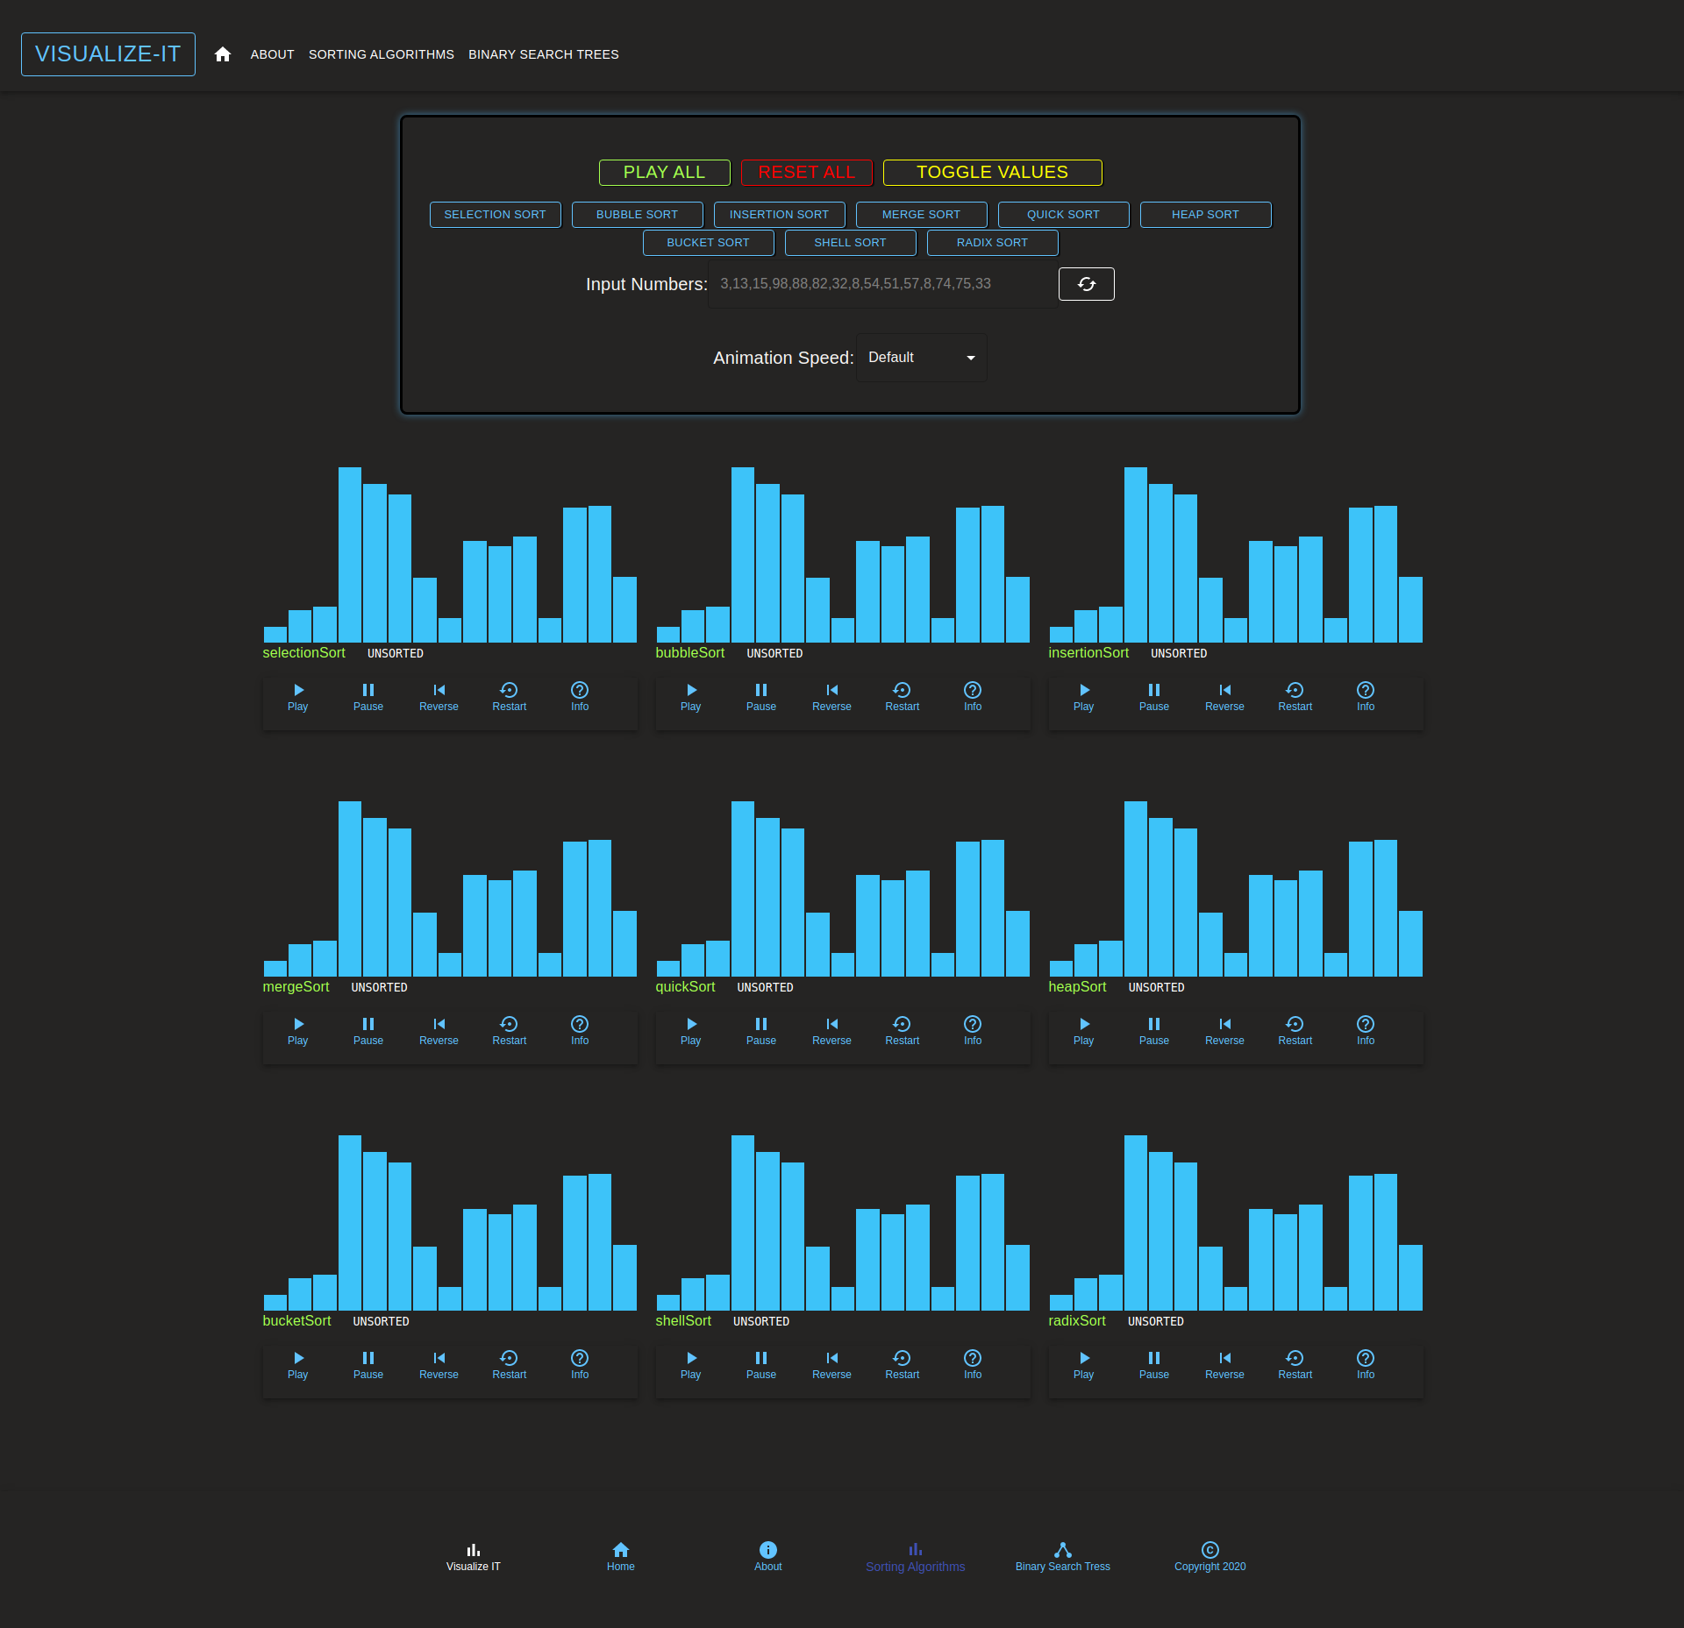Viewport: 1684px width, 1628px height.
Task: Play the selectionSort animation
Action: 298,697
